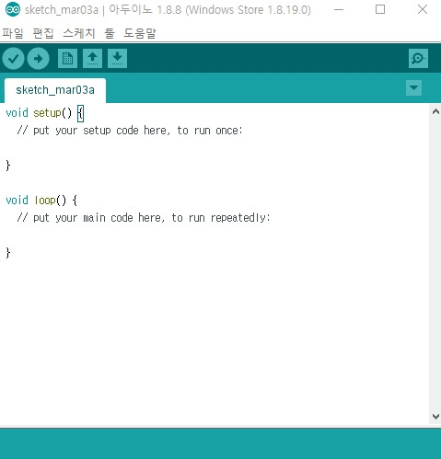Click the Upload (right arrow) button
This screenshot has height=459, width=441.
click(x=38, y=58)
